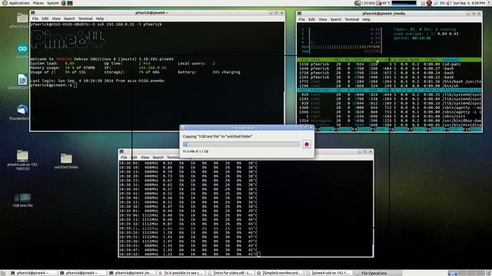This screenshot has height=276, width=492.
Task: Open Search menu in htop /media terminal
Action: pyautogui.click(x=336, y=19)
